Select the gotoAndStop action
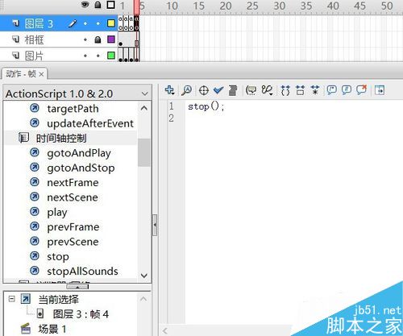Screen dimensions: 403x336 81,168
